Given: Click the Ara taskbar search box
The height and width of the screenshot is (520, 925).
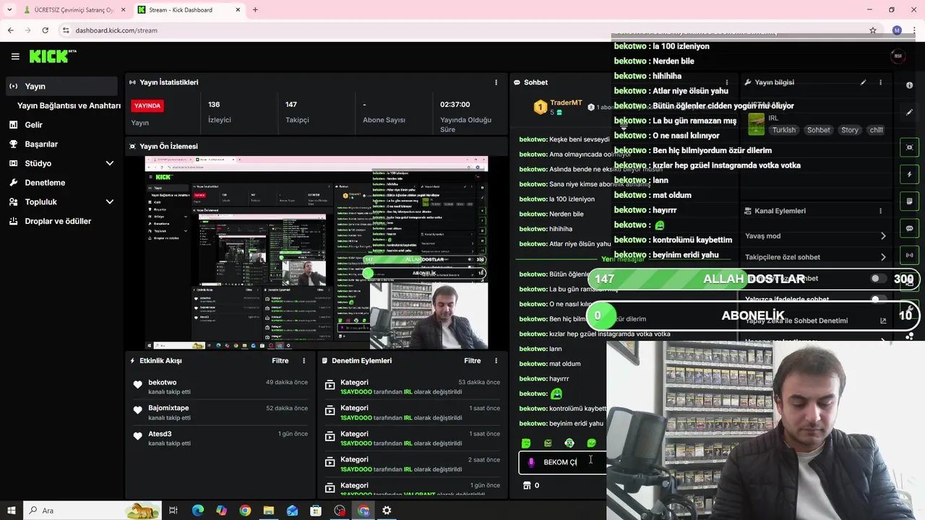Looking at the screenshot, I should click(93, 511).
